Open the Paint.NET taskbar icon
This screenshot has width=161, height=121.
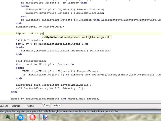(x=45, y=117)
